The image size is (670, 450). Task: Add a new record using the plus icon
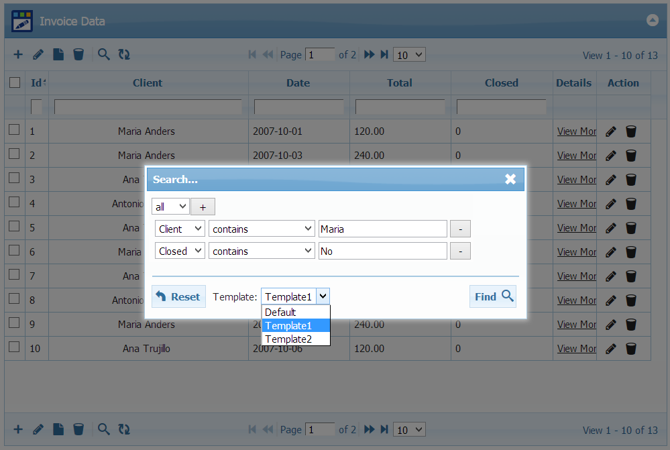pos(18,54)
